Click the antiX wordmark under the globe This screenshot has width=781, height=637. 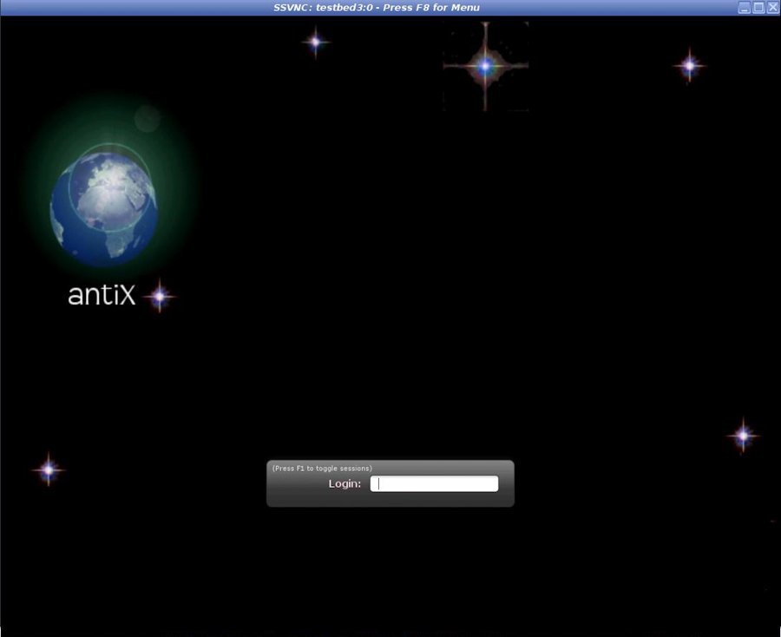100,295
